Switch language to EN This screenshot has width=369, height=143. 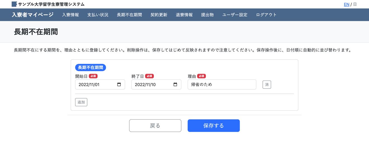click(346, 4)
